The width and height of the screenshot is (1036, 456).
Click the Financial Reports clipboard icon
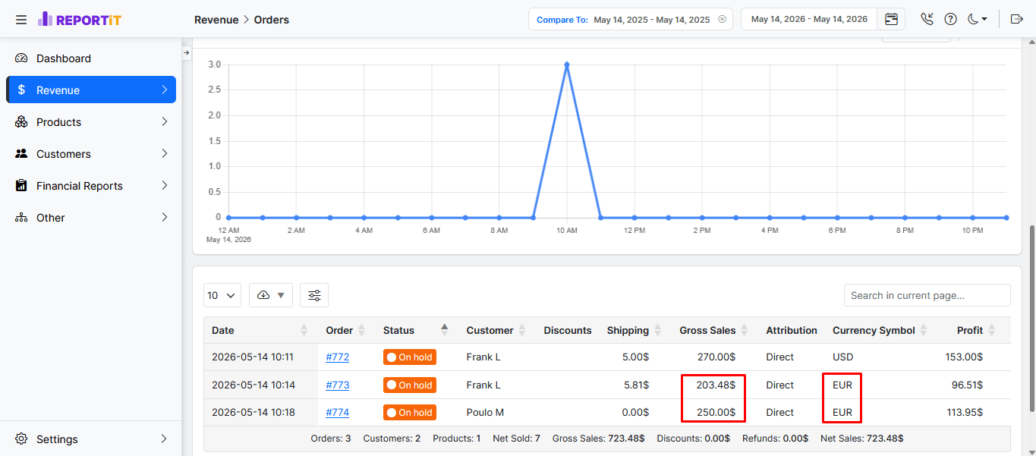coord(21,186)
